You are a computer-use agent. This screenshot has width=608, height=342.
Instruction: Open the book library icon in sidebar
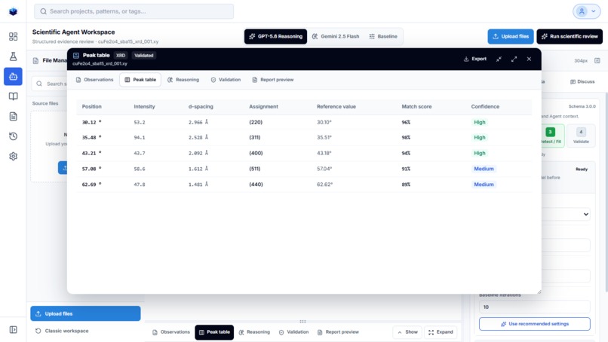click(13, 96)
